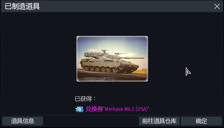
Task: Click the blue gear coupon icon
Action: point(79,109)
